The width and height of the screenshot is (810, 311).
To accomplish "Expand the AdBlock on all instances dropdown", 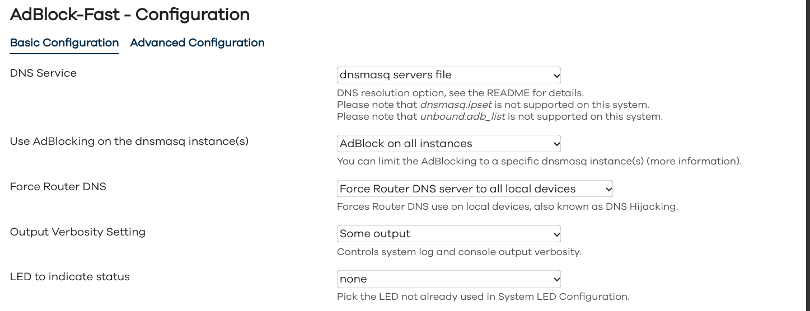I will point(448,144).
